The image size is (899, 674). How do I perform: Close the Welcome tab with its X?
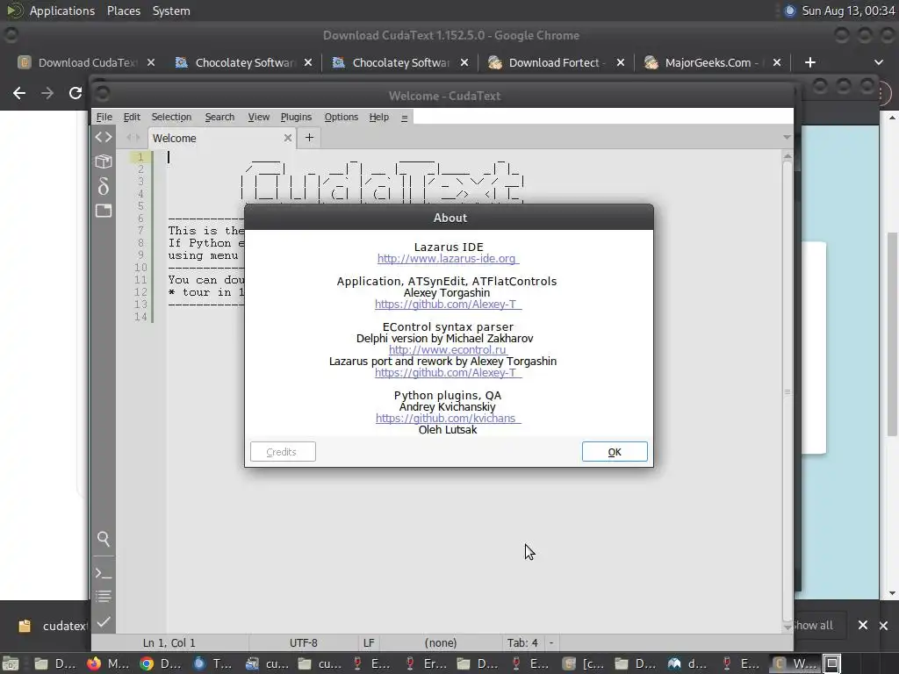pos(288,138)
